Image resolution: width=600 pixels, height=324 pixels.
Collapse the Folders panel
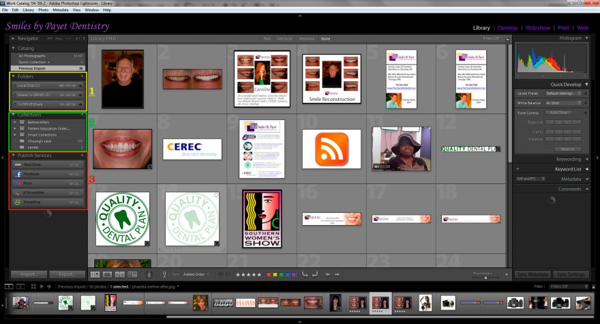tap(13, 76)
